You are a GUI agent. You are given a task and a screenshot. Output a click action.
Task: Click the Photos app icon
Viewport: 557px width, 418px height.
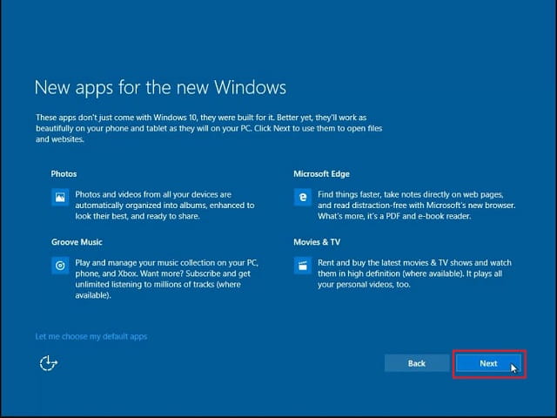point(60,197)
